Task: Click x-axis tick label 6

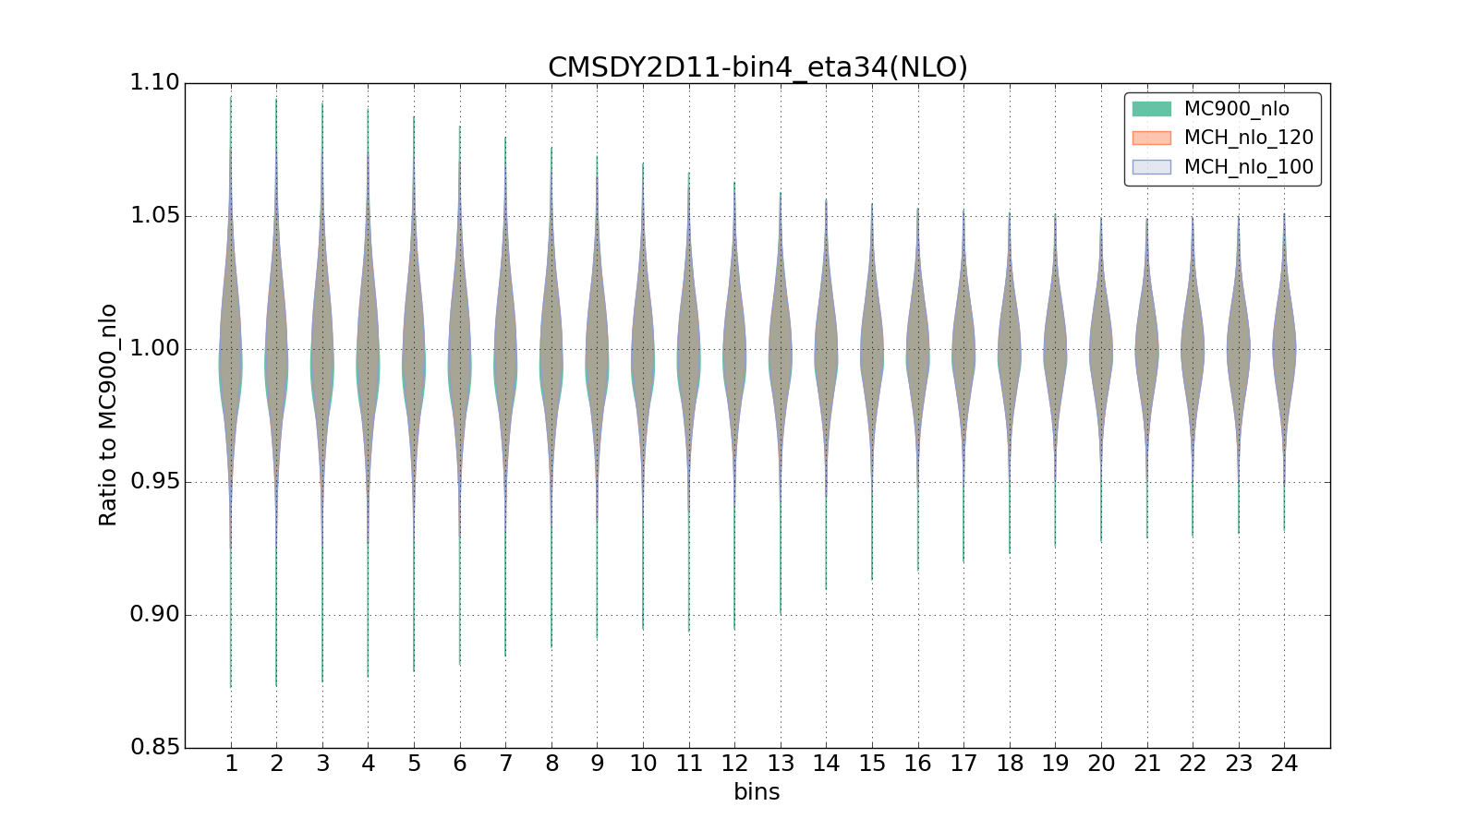Action: tap(459, 764)
